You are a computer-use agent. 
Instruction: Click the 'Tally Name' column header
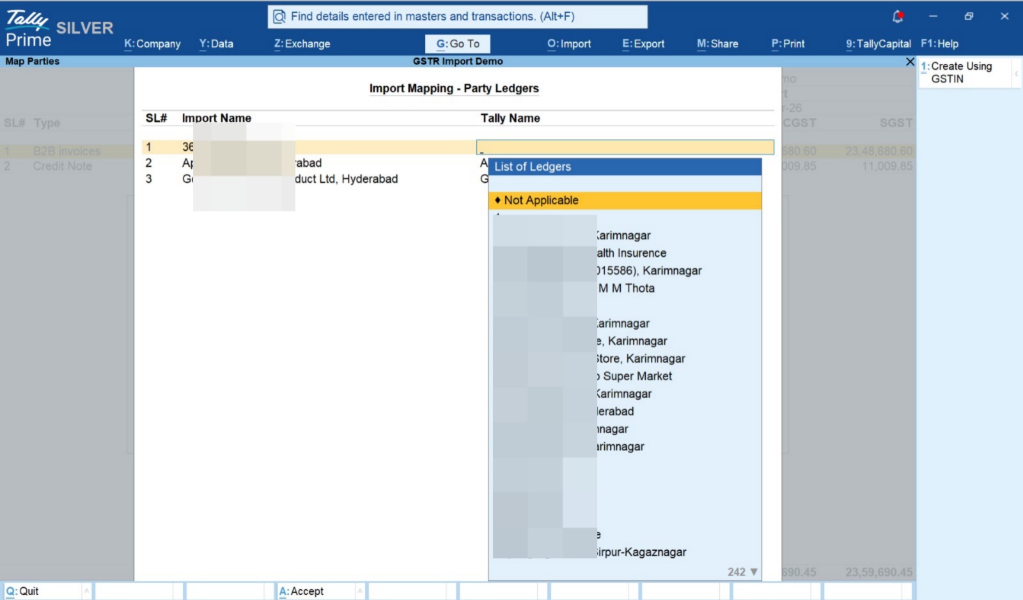point(510,118)
